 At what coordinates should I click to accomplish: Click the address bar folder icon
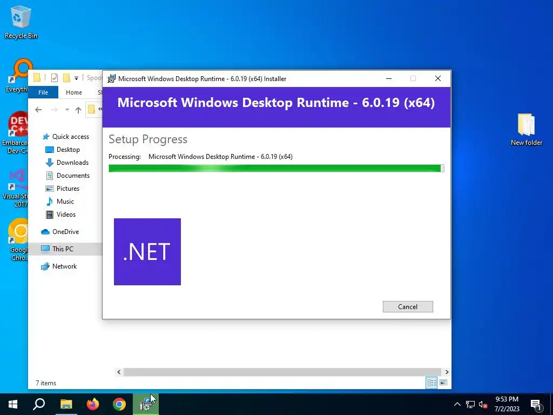pyautogui.click(x=91, y=109)
